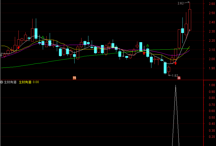Click the 0.50 indicator axis label
Viewport: 216px width, 146px height.
point(212,118)
